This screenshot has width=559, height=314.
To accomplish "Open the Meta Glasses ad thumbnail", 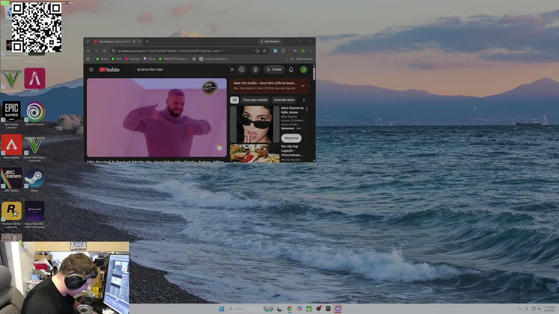I will coord(255,124).
